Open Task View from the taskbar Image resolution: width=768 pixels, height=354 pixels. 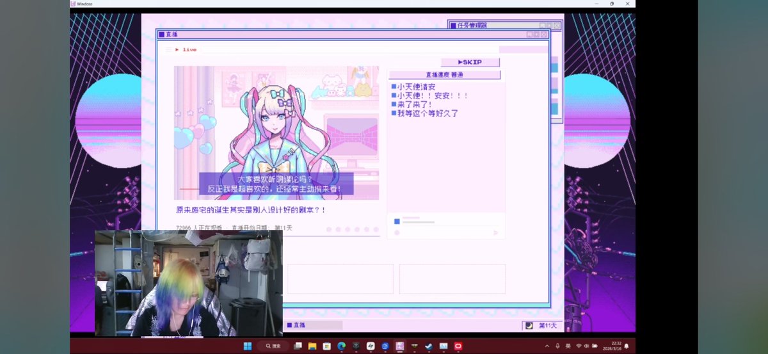[298, 346]
